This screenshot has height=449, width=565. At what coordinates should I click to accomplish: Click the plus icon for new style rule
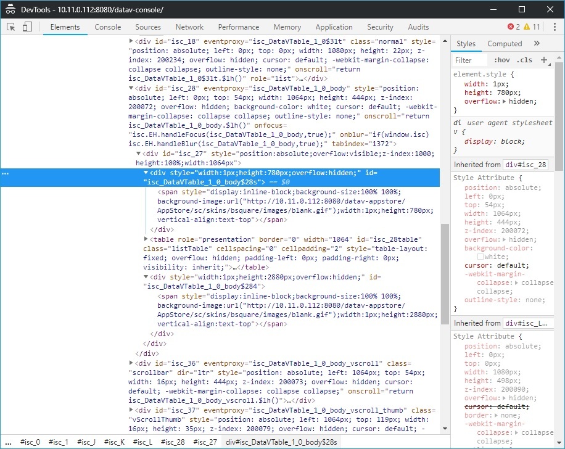click(543, 60)
